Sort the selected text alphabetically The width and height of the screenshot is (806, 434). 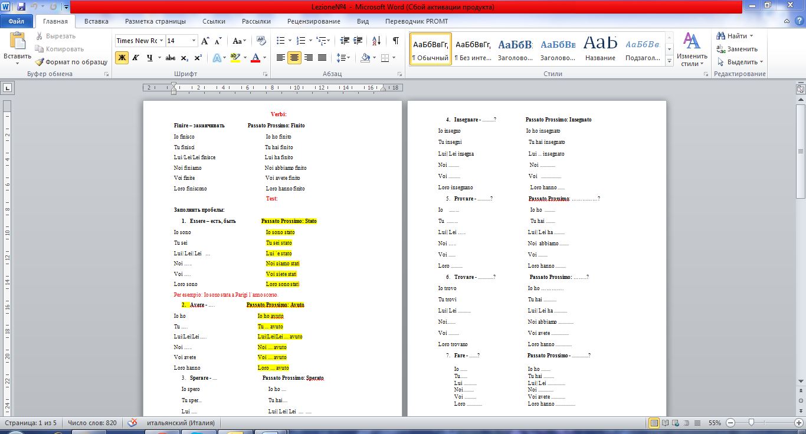376,41
